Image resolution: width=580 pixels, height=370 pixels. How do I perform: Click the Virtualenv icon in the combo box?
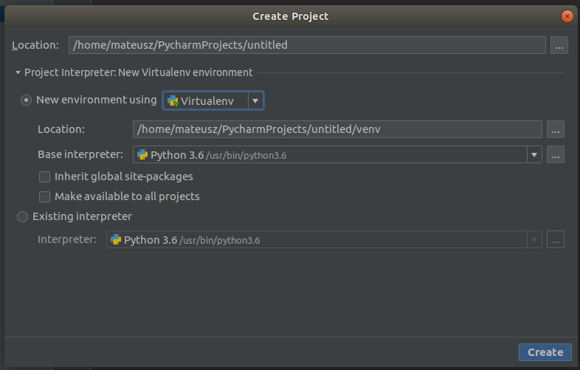tap(173, 100)
